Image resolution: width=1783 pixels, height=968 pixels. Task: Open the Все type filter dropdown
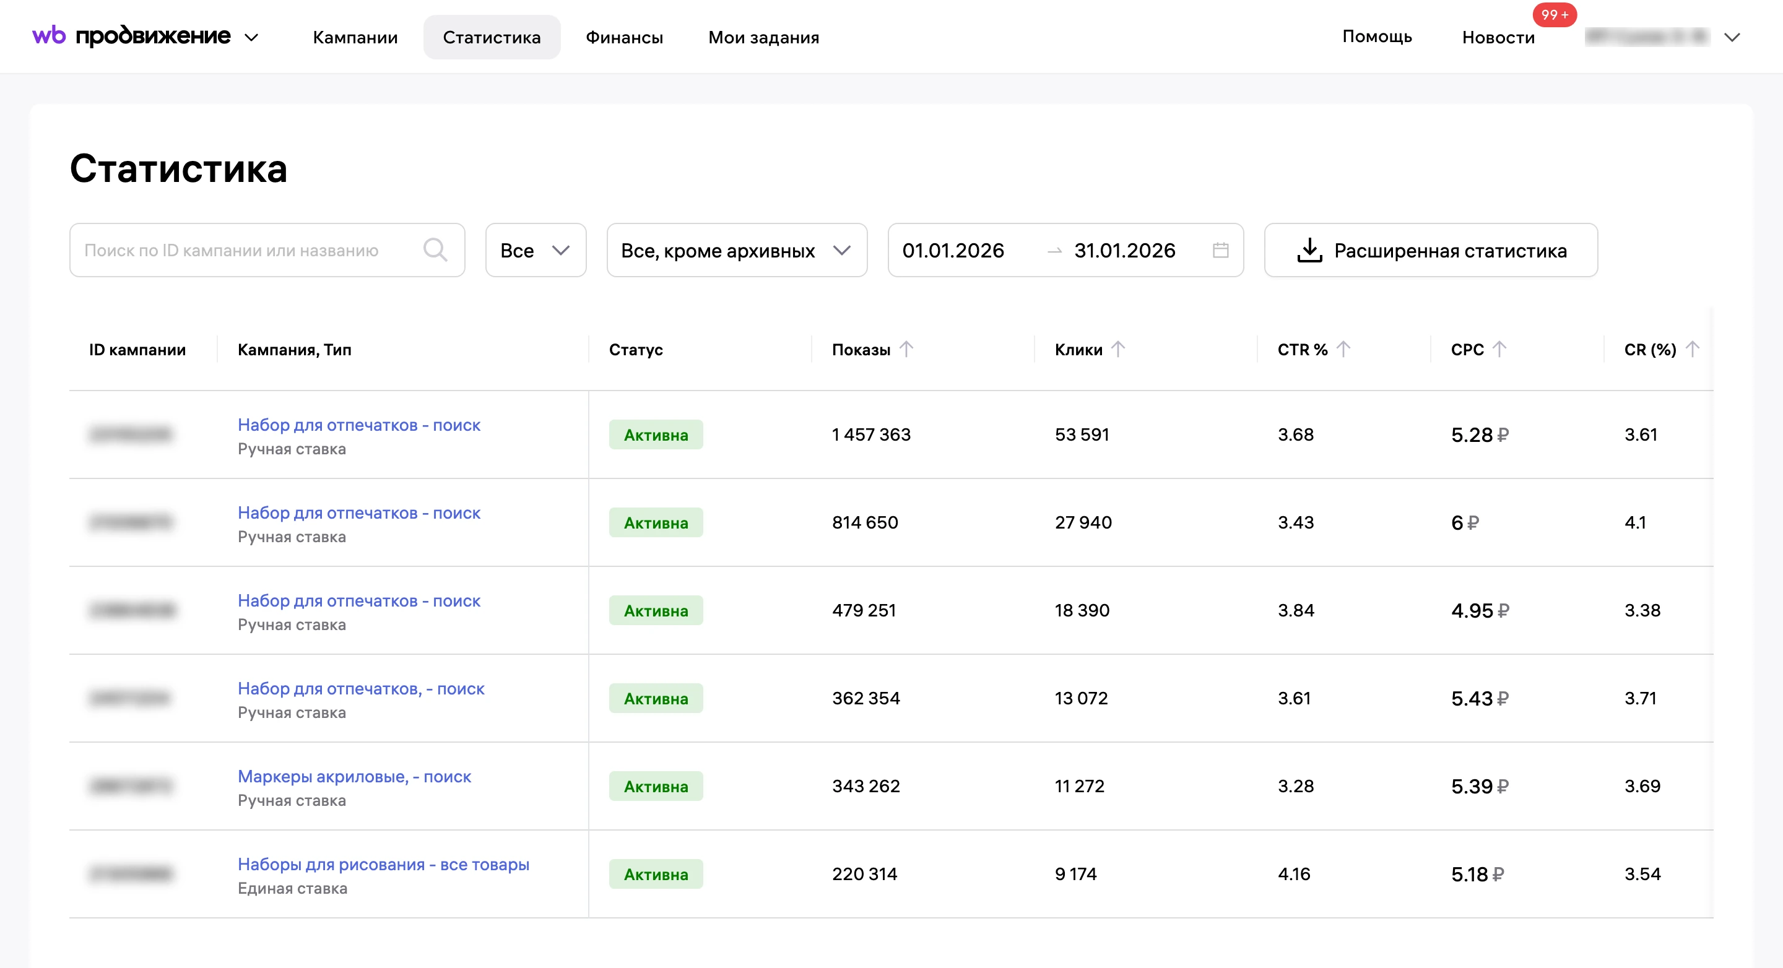click(536, 250)
